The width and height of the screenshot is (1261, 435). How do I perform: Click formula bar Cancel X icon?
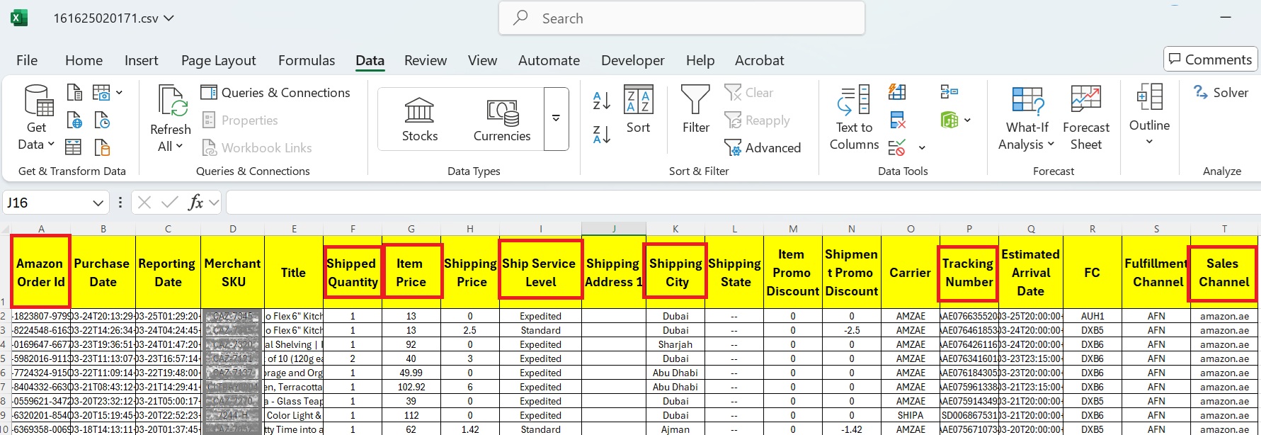(x=144, y=203)
